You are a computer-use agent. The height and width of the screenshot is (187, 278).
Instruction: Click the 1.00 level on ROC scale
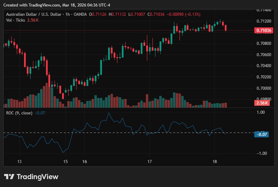pyautogui.click(x=260, y=112)
